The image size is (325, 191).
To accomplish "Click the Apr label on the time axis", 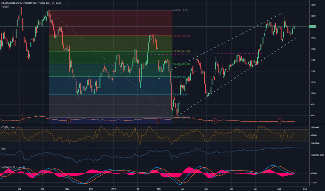I will click(183, 189).
